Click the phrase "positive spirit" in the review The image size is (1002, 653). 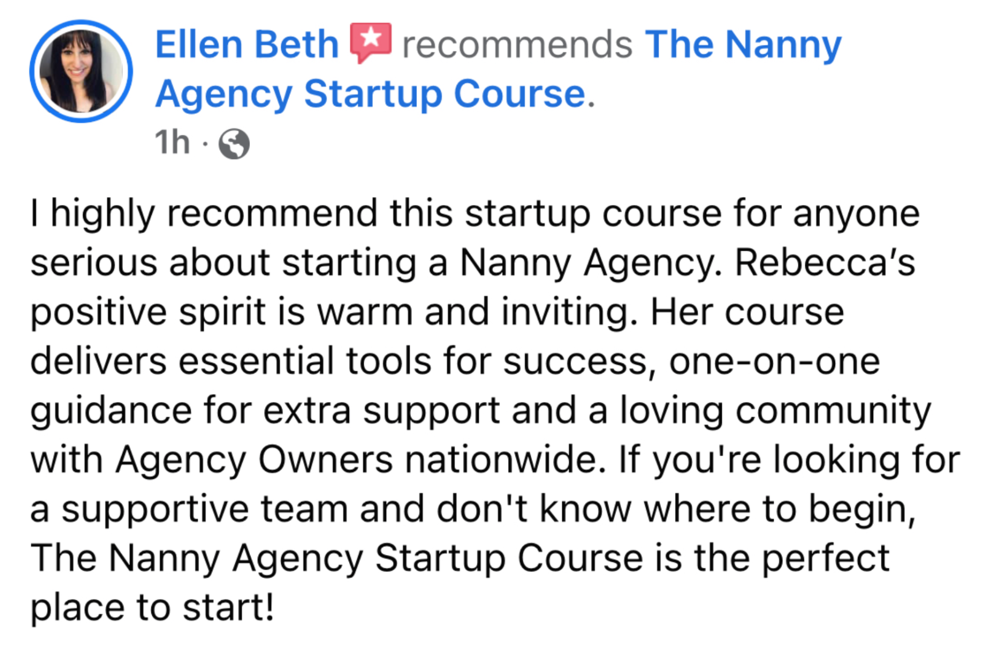pos(148,312)
